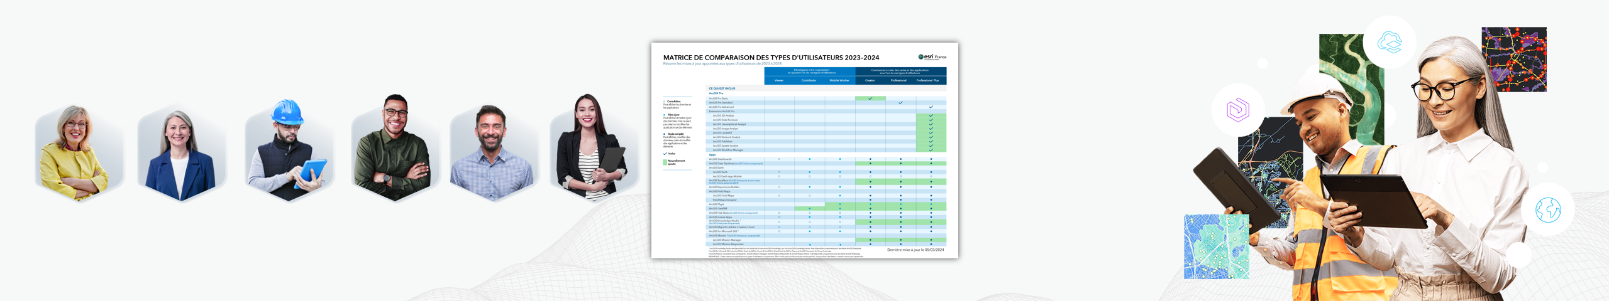Image resolution: width=1609 pixels, height=301 pixels.
Task: Click the green 'Nouvellement ajouté' legend swatch
Action: tap(665, 162)
